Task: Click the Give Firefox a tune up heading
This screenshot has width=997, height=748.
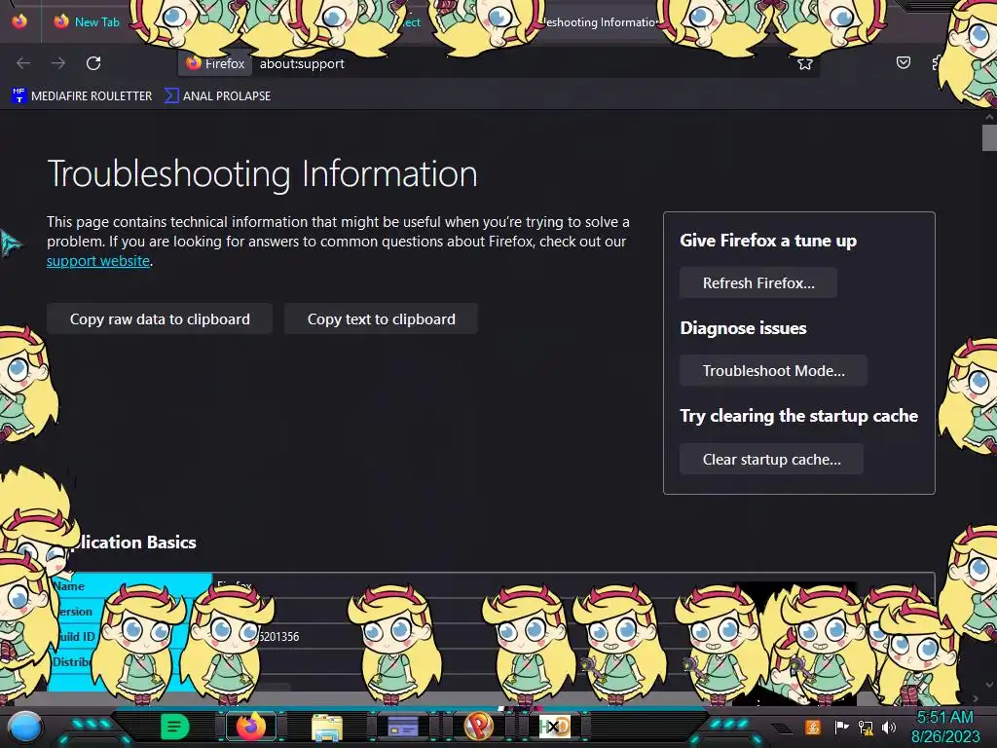Action: [x=768, y=241]
